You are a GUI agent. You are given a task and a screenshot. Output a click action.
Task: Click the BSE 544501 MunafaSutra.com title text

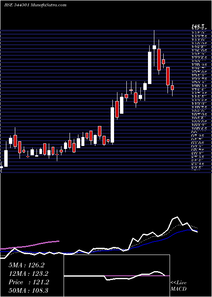[35, 5]
